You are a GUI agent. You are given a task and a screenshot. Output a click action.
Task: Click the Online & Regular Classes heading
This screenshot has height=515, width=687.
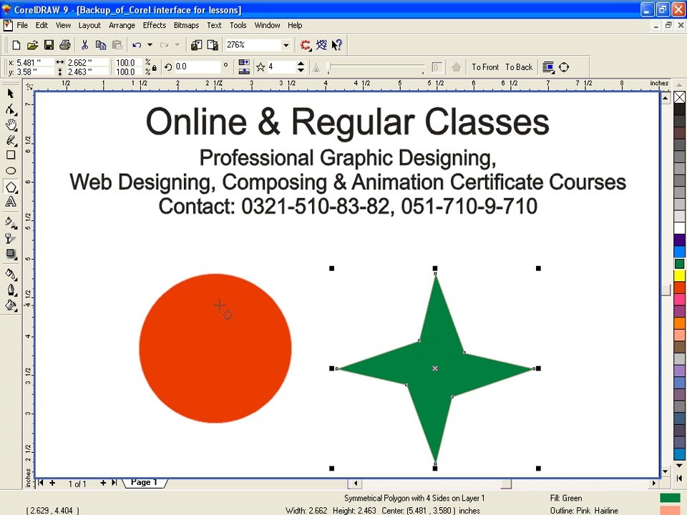click(348, 122)
